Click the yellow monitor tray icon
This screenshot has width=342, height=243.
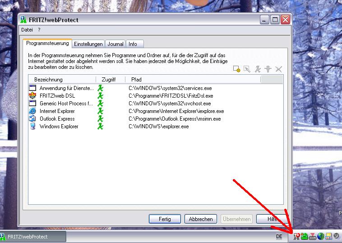pyautogui.click(x=329, y=236)
